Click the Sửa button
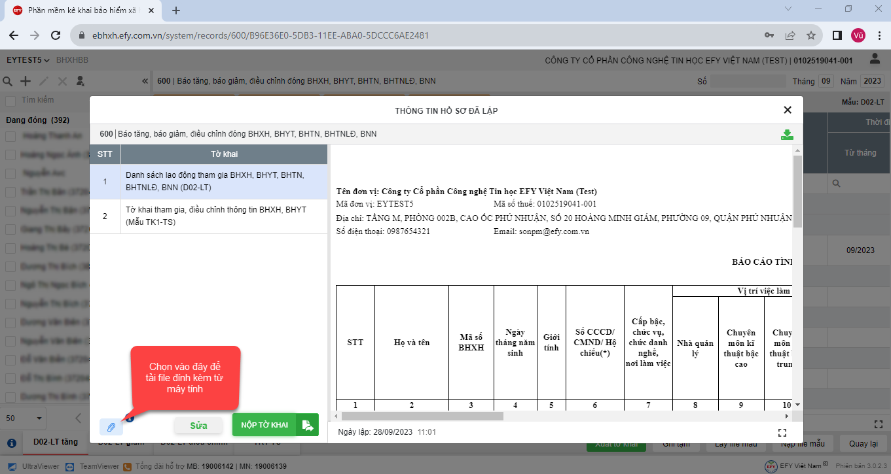 click(198, 426)
